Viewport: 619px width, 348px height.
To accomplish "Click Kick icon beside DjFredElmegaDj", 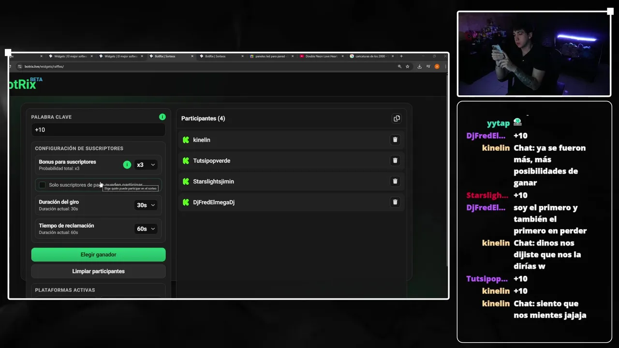I will pos(186,202).
